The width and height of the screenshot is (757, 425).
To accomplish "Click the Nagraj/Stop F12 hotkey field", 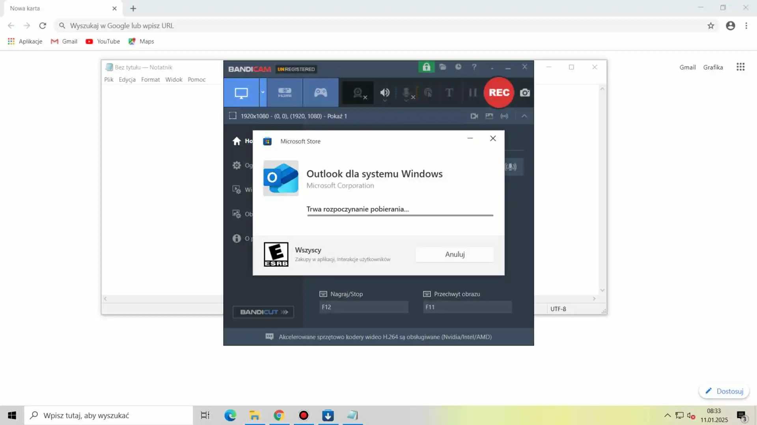I will pyautogui.click(x=364, y=307).
